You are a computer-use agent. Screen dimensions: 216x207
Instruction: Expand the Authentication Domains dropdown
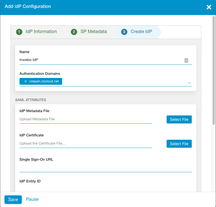tap(189, 82)
